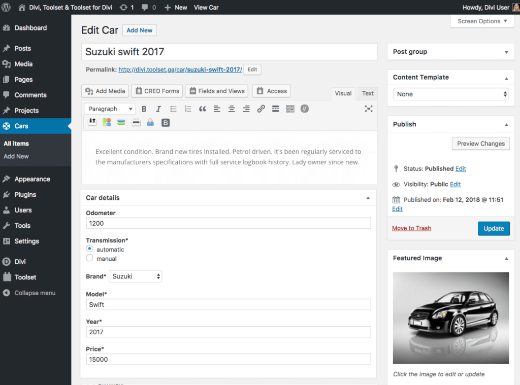Click the updates refresh icon
This screenshot has height=385, width=520.
pyautogui.click(x=123, y=7)
